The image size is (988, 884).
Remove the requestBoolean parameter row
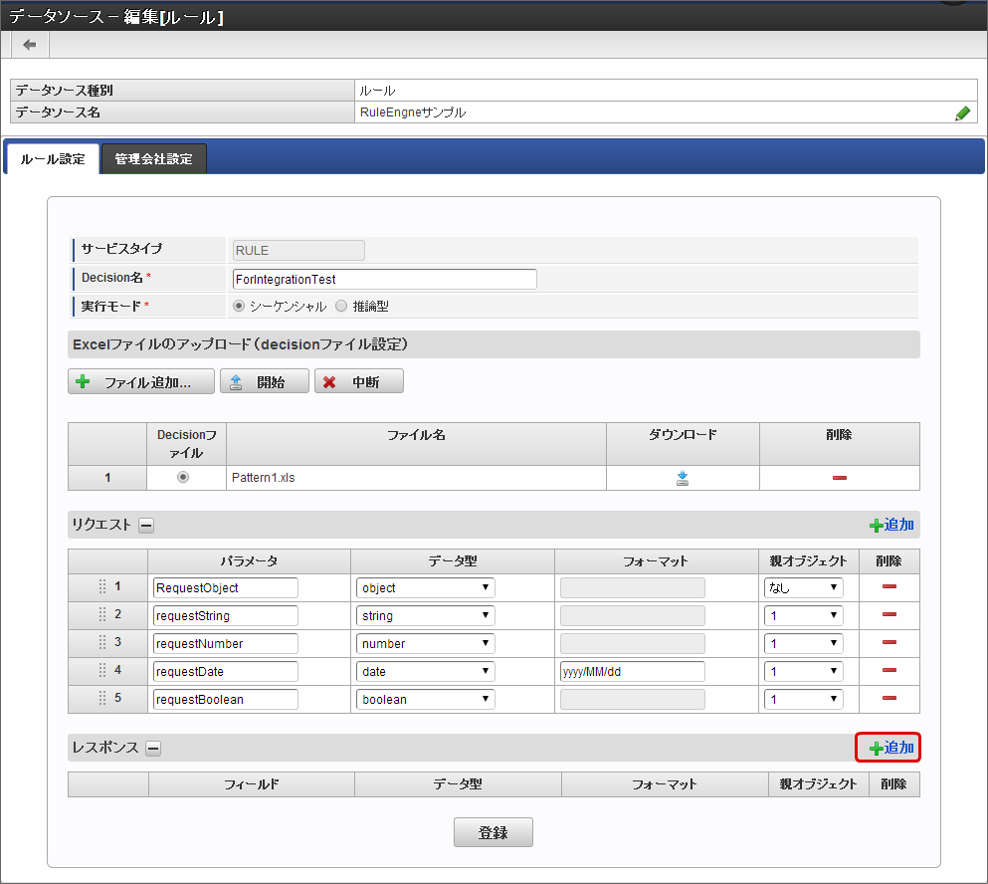pyautogui.click(x=889, y=699)
